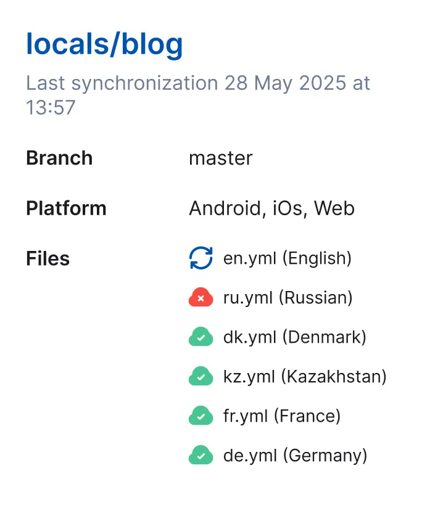Screen dimensions: 422x529
Task: Select the en.yml (English) file name
Action: [288, 258]
